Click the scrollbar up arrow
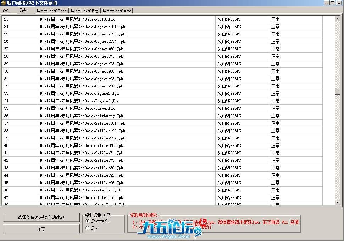Viewport: 344px width, 241px height. (338, 19)
